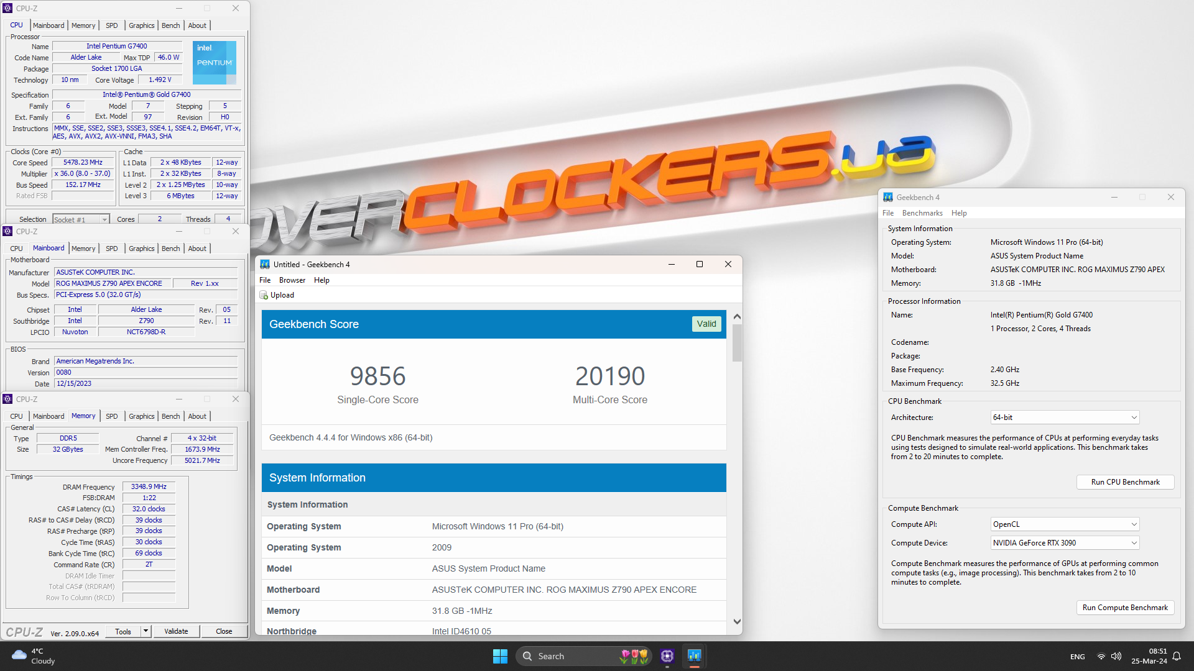Click Uncore Frequency value 5021.7 MHz
The height and width of the screenshot is (671, 1194).
pos(202,461)
